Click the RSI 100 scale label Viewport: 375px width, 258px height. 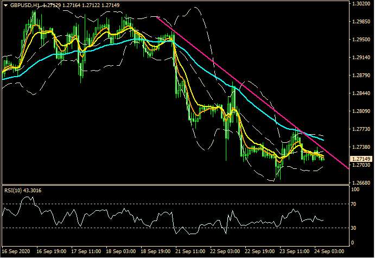pyautogui.click(x=355, y=190)
